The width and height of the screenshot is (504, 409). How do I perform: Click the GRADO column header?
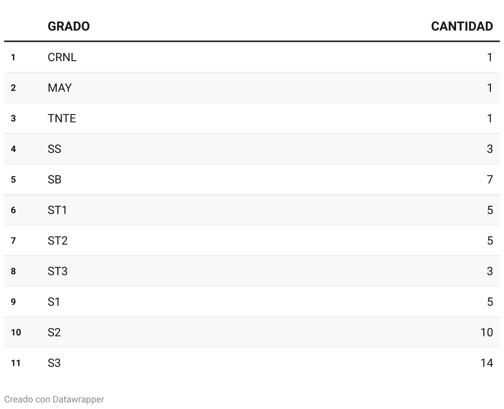click(69, 26)
